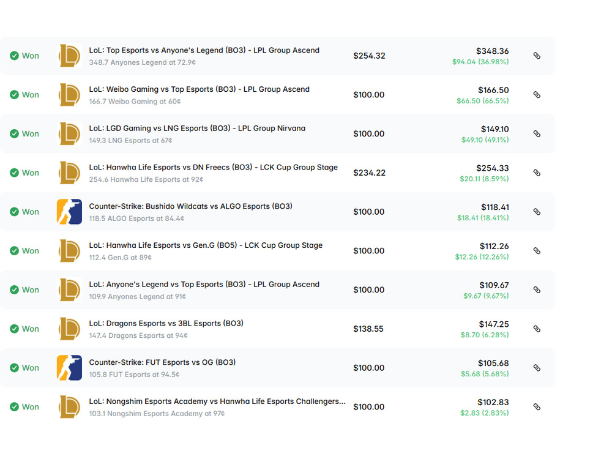This screenshot has width=612, height=459.
Task: Click bet amount $234.22
Action: [369, 173]
